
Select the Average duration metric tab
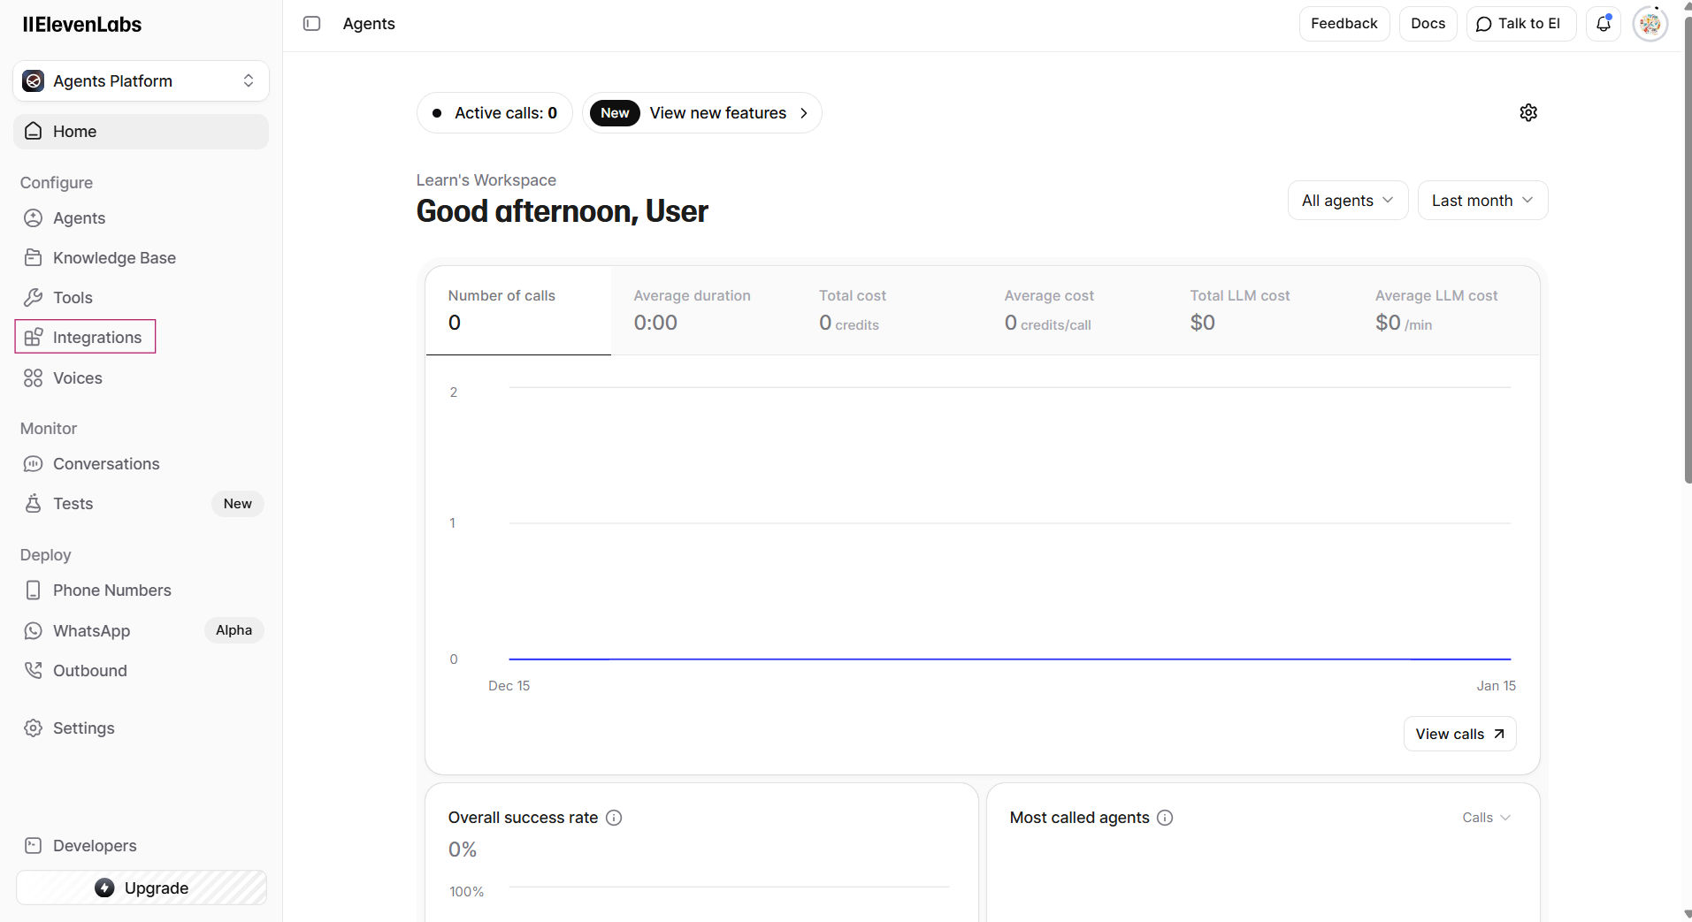692,309
